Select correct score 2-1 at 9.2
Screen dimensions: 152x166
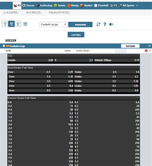tap(107, 124)
